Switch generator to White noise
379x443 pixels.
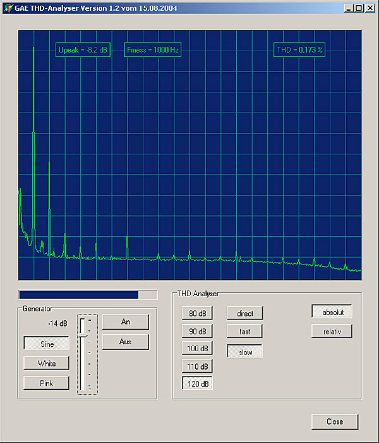47,363
